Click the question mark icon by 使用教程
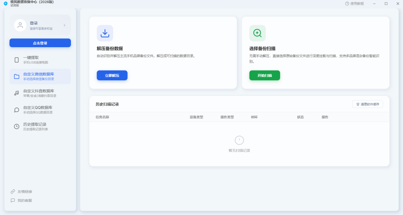Image resolution: width=403 pixels, height=215 pixels. tap(347, 4)
